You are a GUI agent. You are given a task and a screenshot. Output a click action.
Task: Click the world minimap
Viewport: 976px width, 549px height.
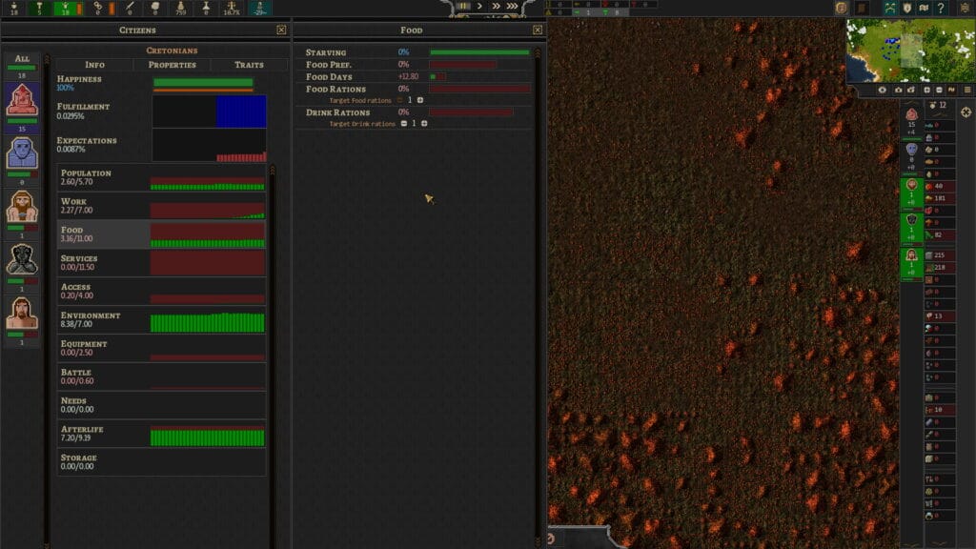(x=910, y=51)
